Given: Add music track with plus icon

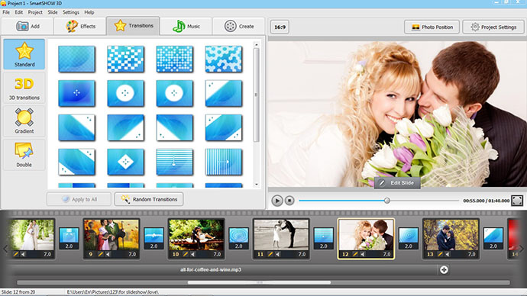Looking at the screenshot, I should [x=444, y=270].
